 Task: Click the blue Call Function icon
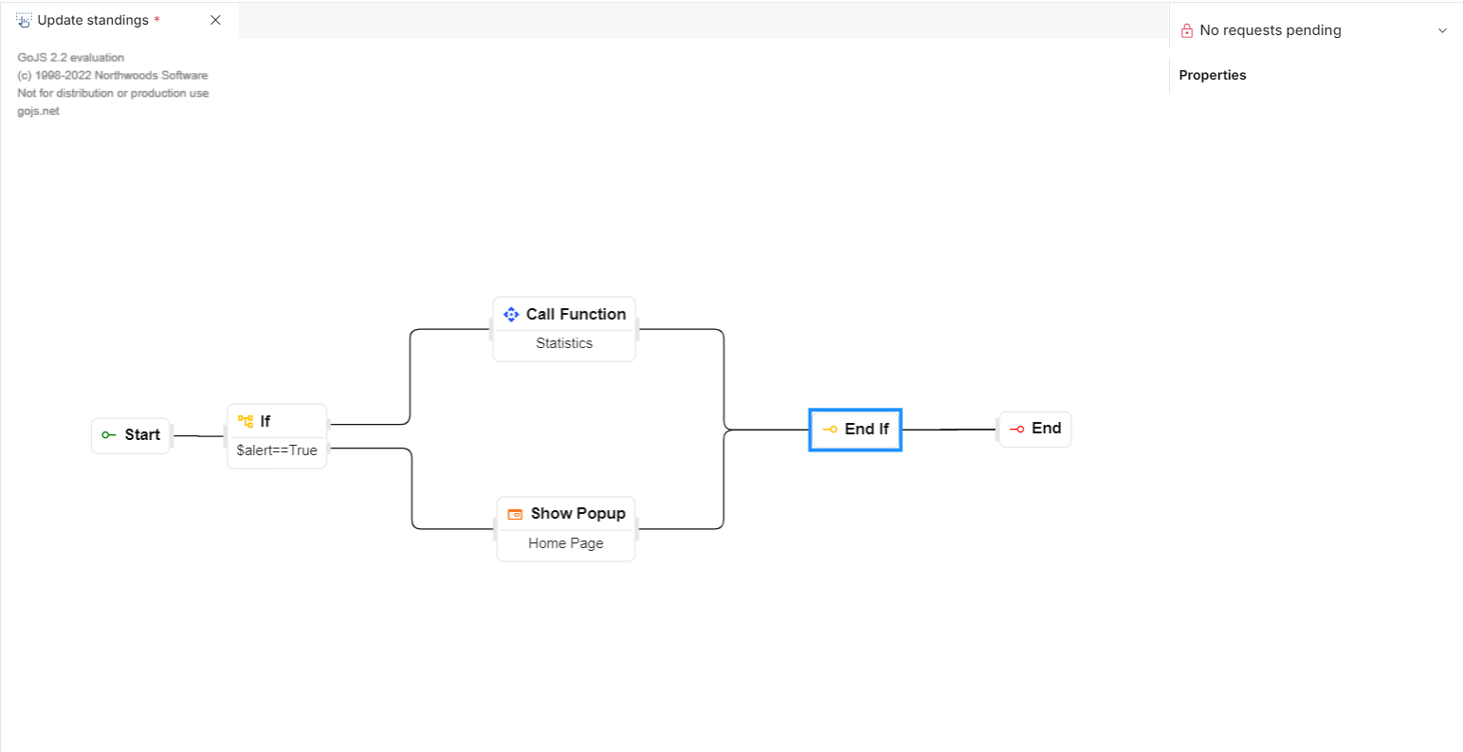point(511,314)
